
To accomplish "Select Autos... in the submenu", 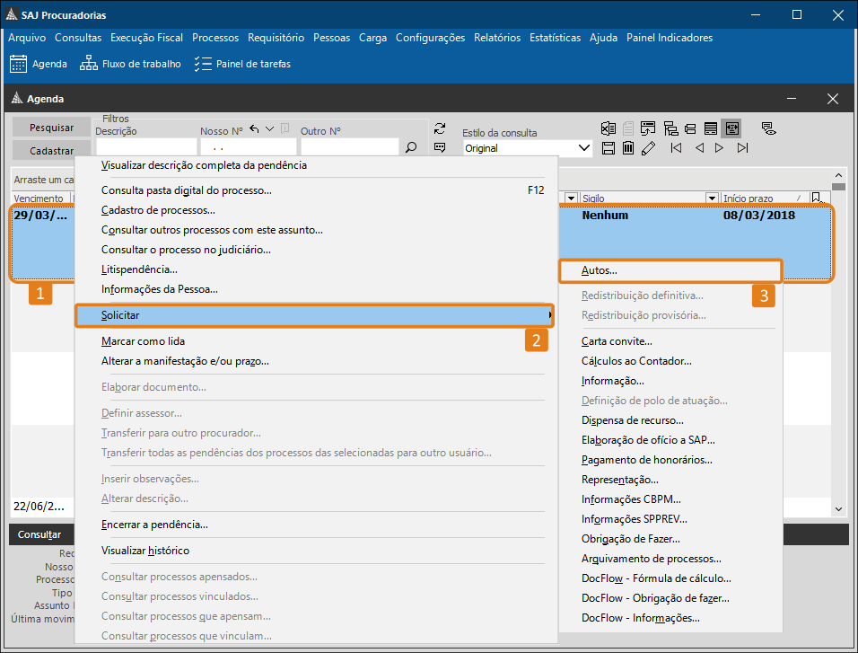I will pos(600,269).
